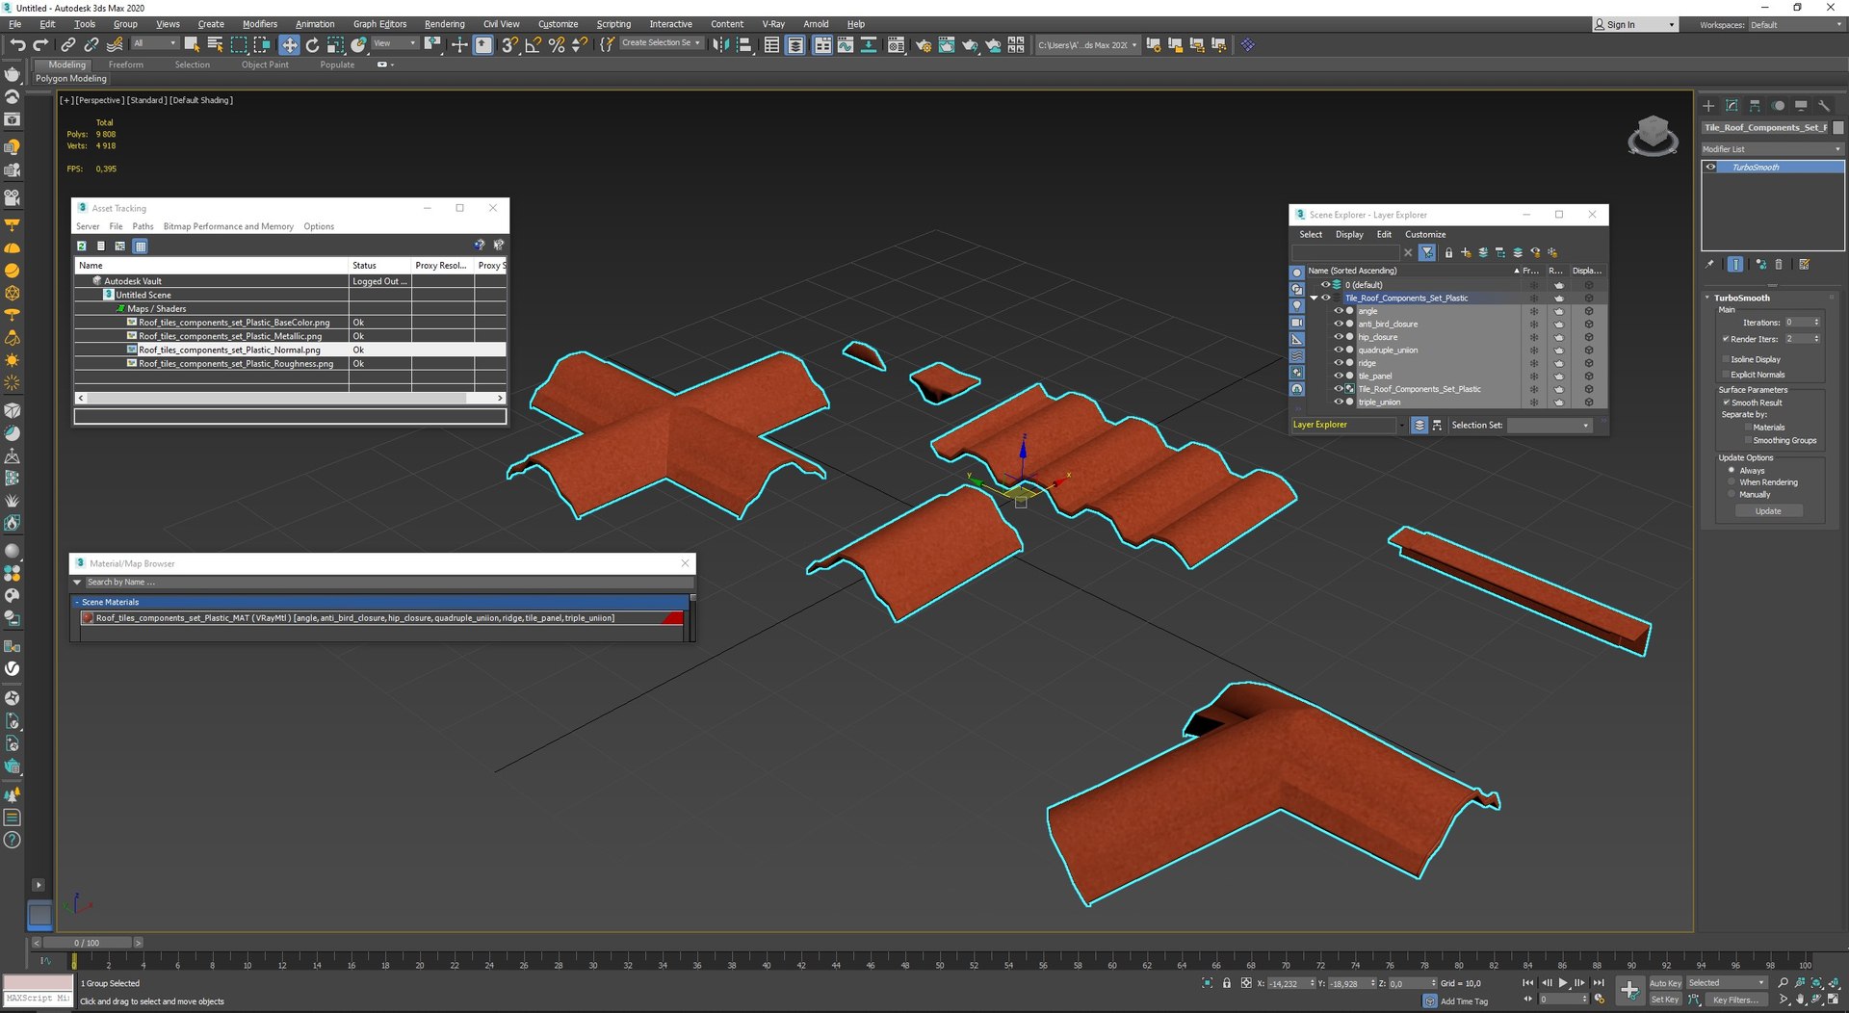Enable the Isoline Display checkbox
This screenshot has width=1849, height=1013.
click(1726, 359)
